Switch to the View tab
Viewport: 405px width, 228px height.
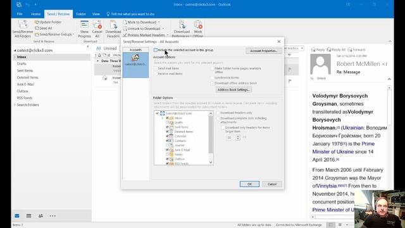tap(96, 14)
